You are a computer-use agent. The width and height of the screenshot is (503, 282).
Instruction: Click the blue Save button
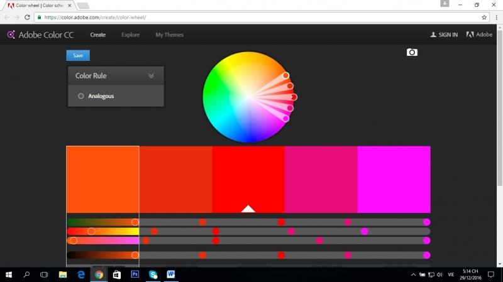(78, 55)
